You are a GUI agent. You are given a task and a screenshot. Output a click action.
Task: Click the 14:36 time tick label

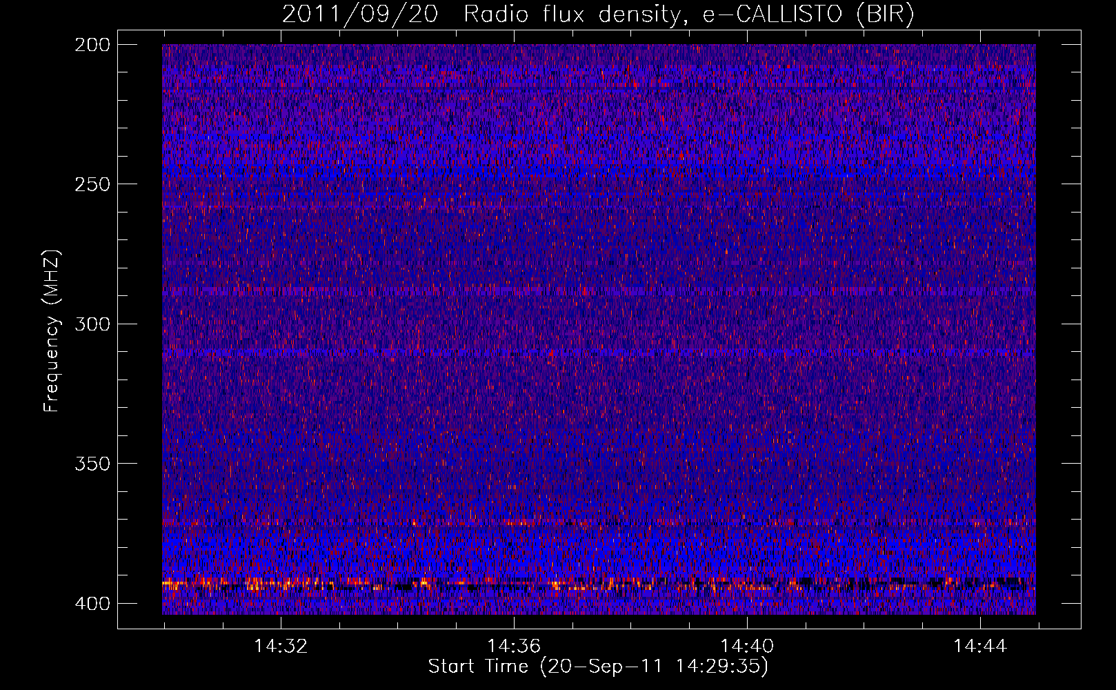click(x=514, y=647)
